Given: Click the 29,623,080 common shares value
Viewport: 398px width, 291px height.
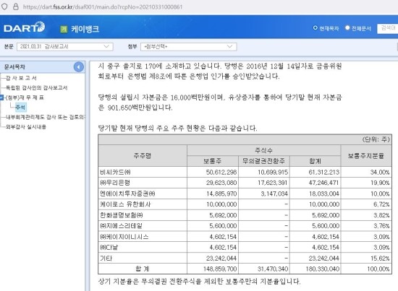Looking at the screenshot, I should (x=221, y=183).
